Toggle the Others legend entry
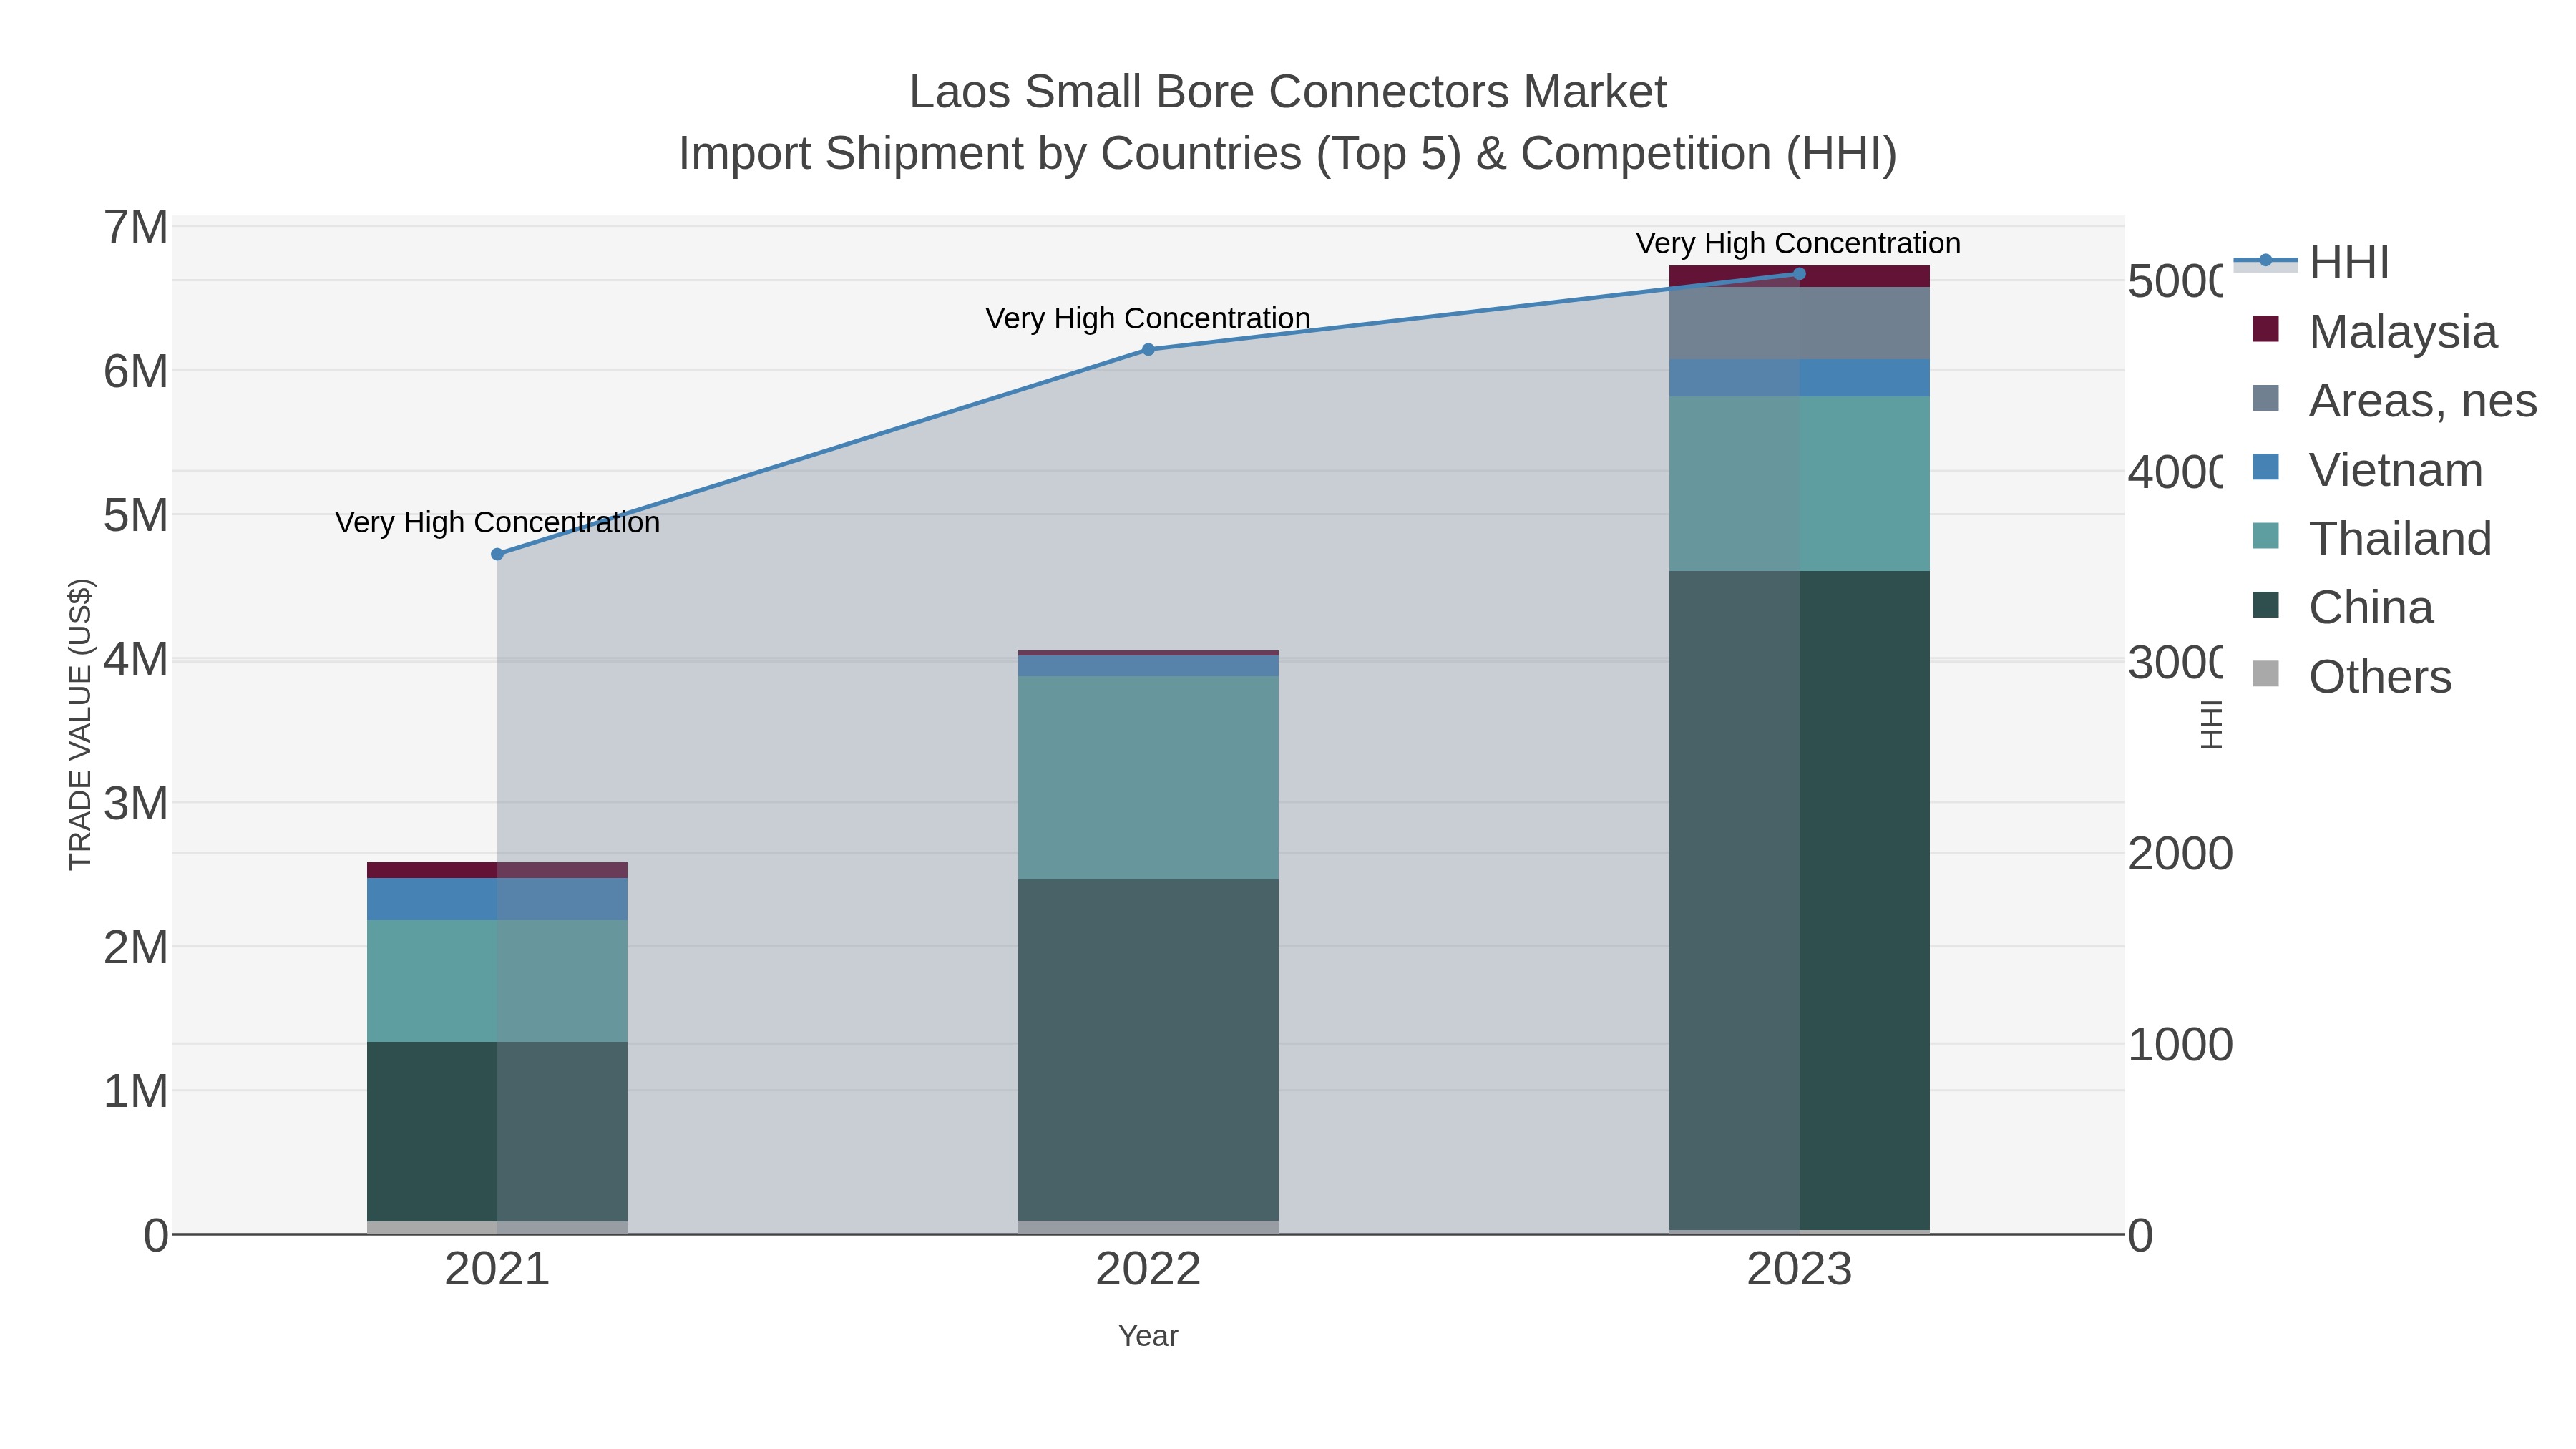The height and width of the screenshot is (1449, 2576). pyautogui.click(x=2351, y=676)
